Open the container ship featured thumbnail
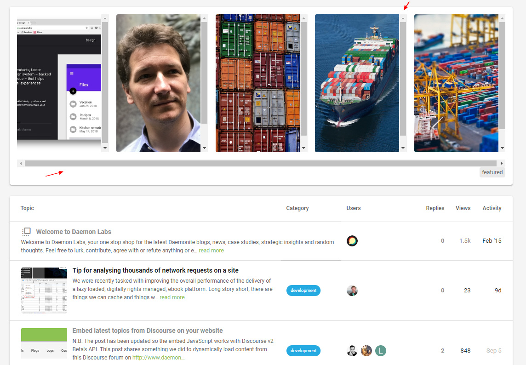 pos(357,83)
